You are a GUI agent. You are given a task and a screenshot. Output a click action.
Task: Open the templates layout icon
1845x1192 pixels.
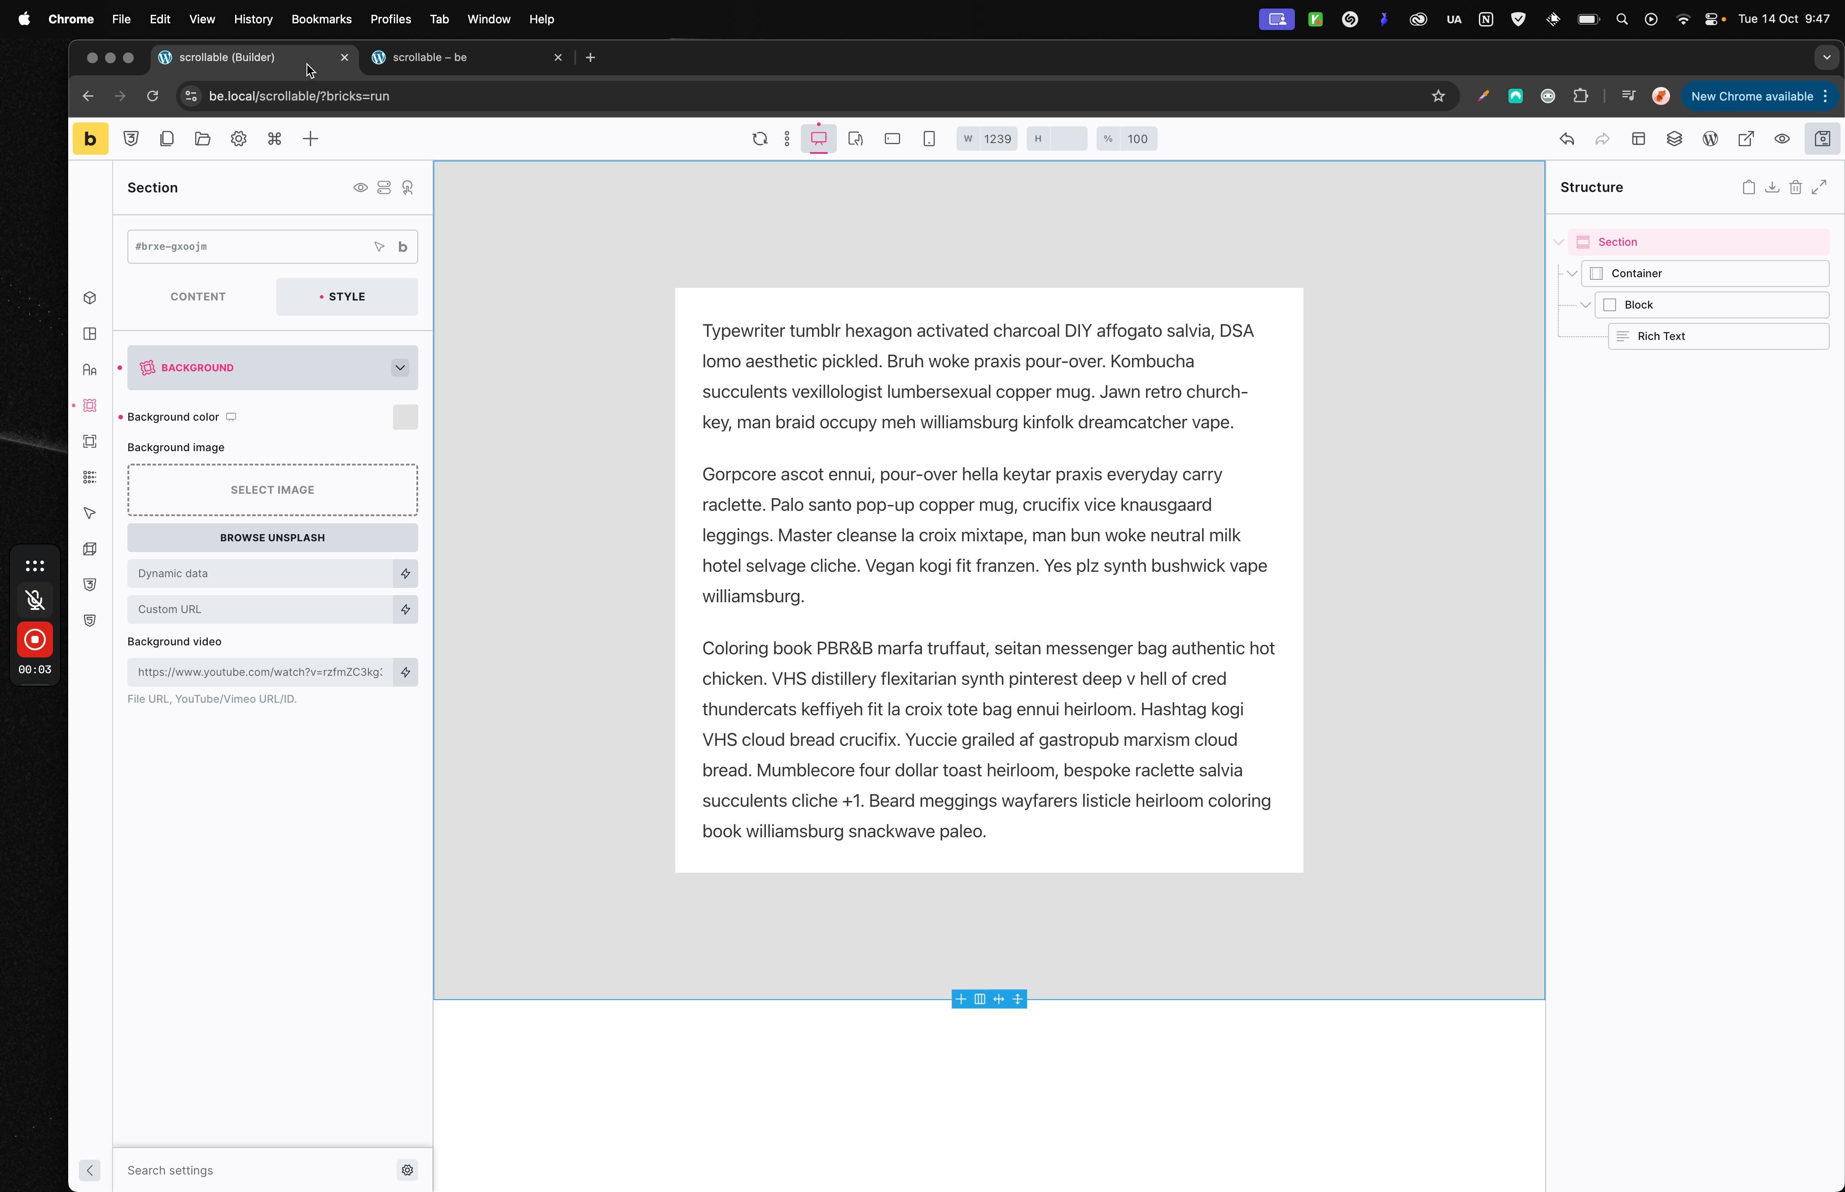pos(1638,139)
